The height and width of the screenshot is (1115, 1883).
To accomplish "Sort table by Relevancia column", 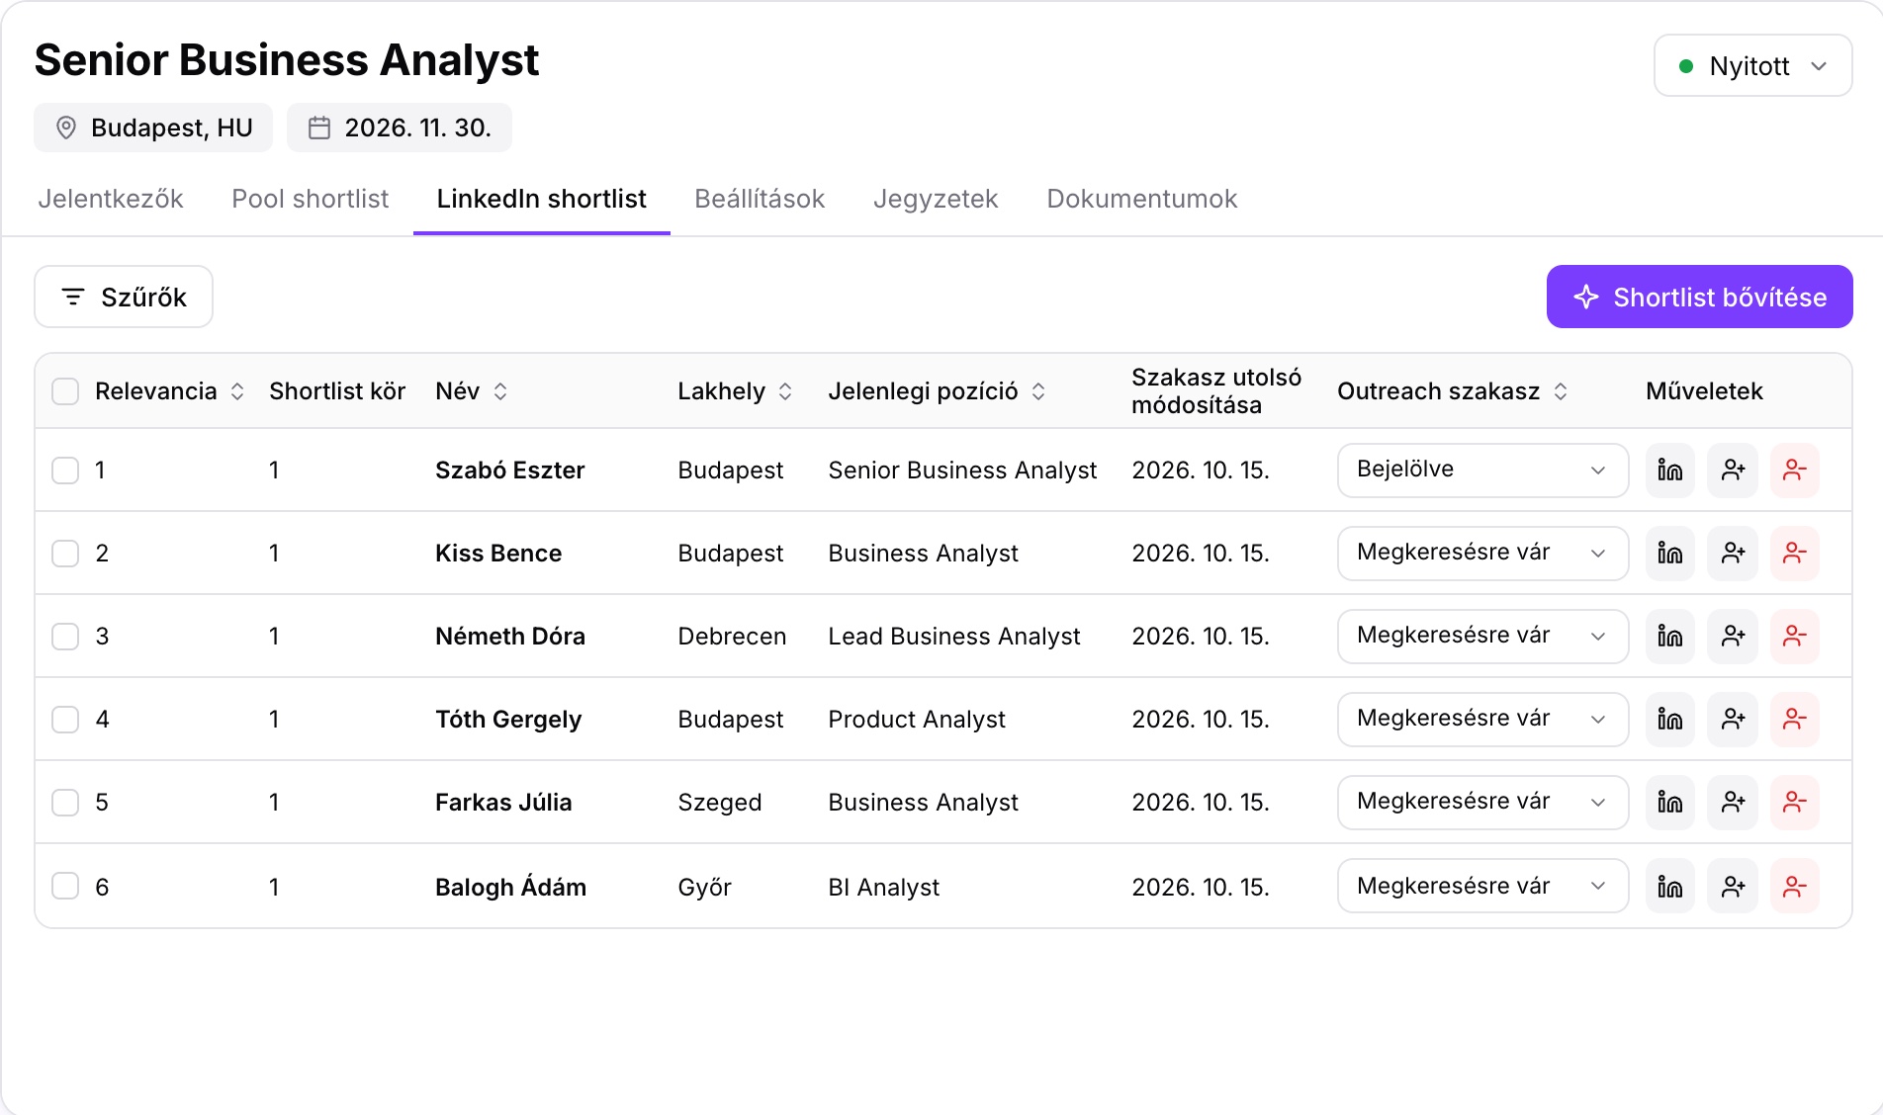I will [x=170, y=391].
